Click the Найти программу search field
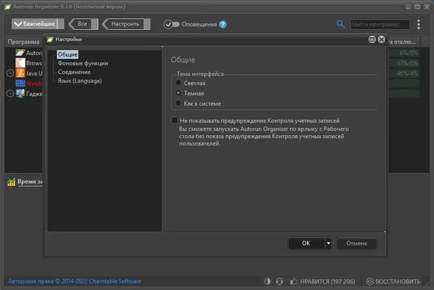434x290 pixels. (380, 24)
